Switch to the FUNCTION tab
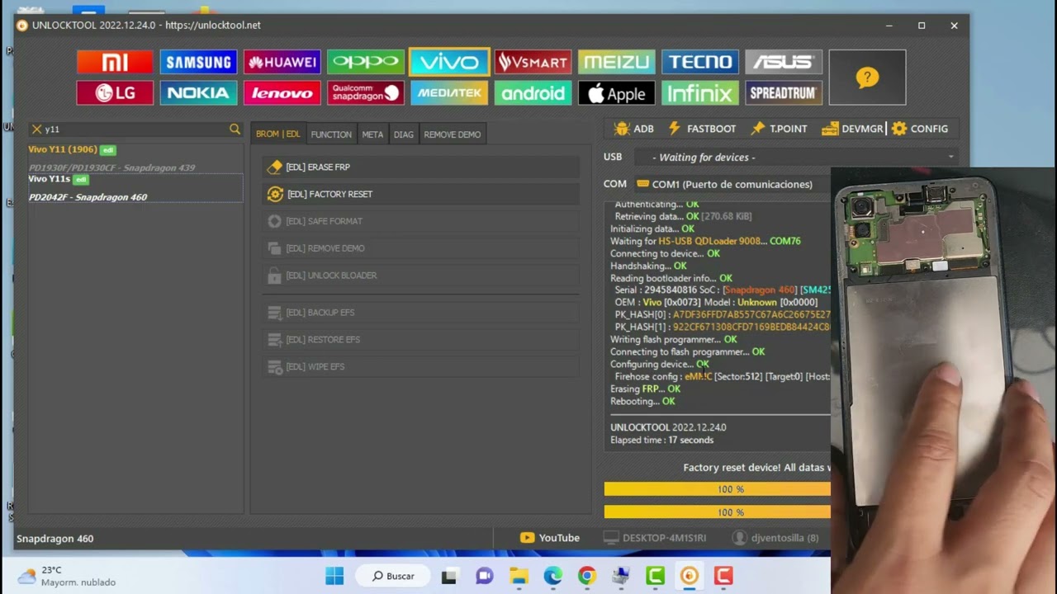The width and height of the screenshot is (1057, 594). tap(331, 134)
